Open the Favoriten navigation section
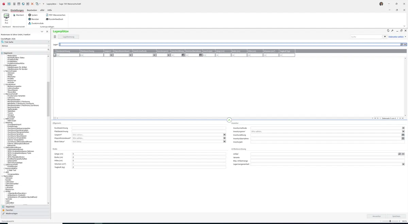 point(25,210)
